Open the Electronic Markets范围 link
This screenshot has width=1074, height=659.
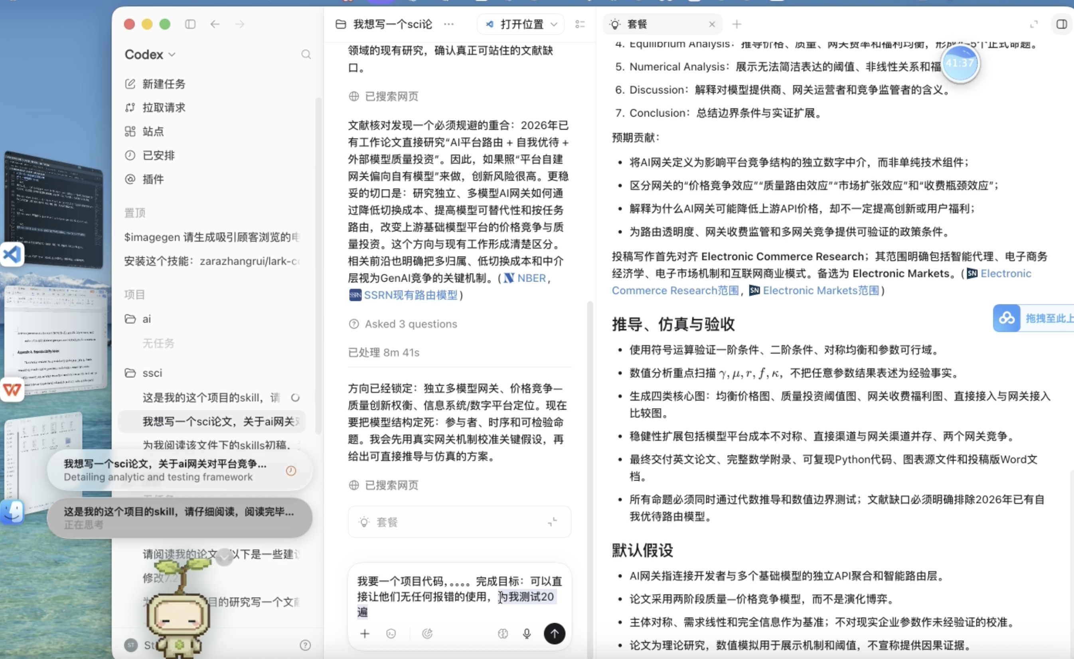pos(814,290)
